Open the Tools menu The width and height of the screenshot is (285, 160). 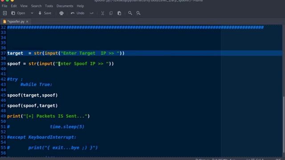coord(49,6)
